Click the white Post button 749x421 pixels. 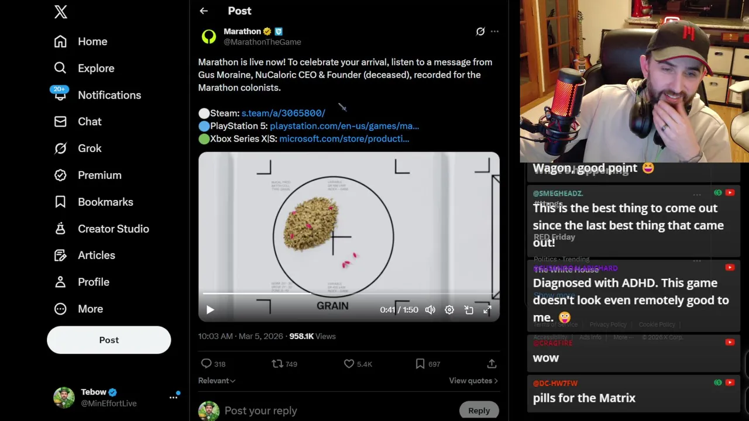[109, 340]
